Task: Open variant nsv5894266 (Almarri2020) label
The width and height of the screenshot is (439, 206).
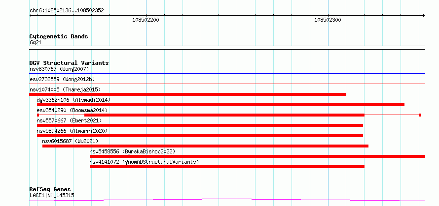Action: tap(72, 131)
